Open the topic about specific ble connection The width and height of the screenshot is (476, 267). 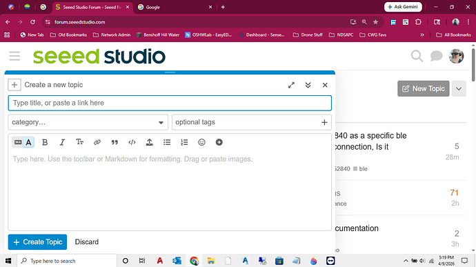click(370, 141)
